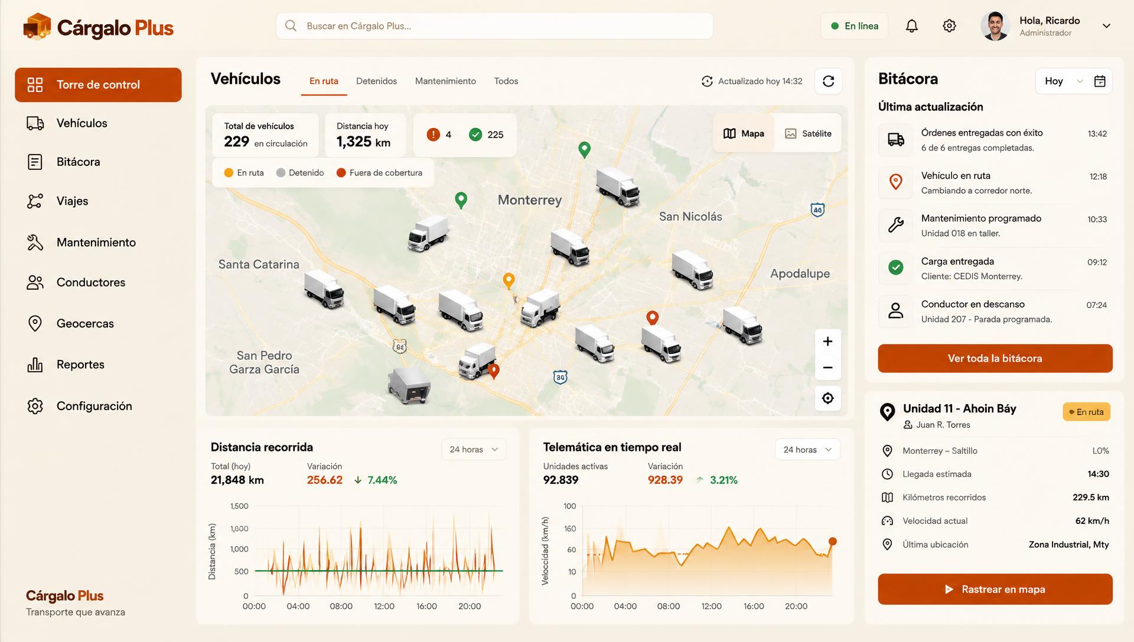Refresh the vehicles map panel
Image resolution: width=1134 pixels, height=642 pixels.
[x=828, y=81]
